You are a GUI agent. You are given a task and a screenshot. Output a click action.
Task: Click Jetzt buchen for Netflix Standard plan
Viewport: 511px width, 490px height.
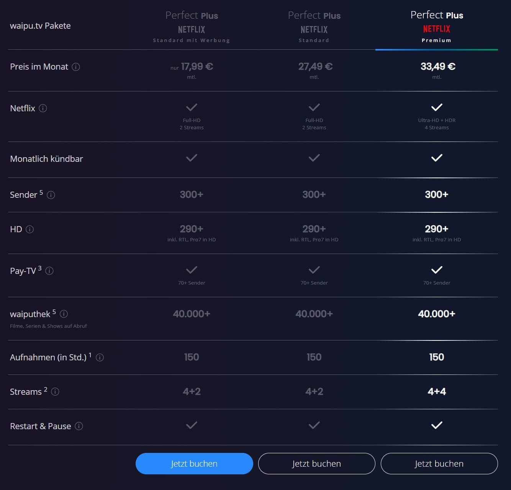(x=316, y=464)
